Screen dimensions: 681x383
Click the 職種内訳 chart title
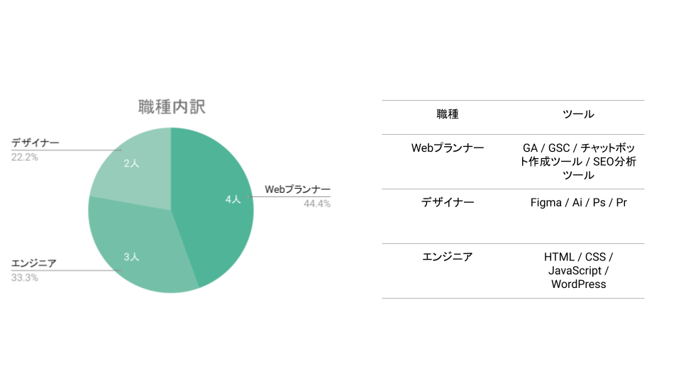tap(172, 107)
